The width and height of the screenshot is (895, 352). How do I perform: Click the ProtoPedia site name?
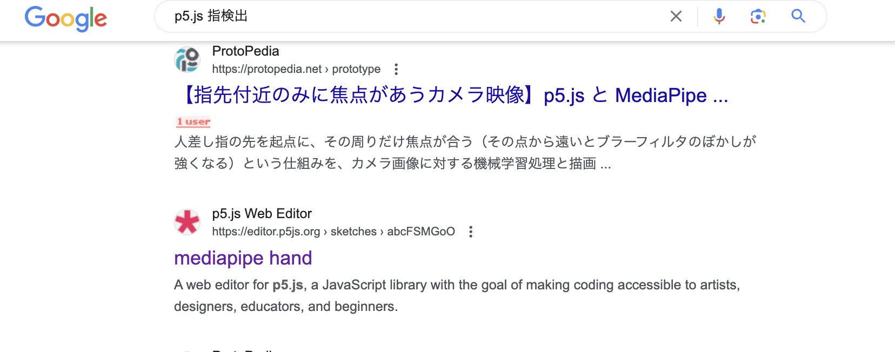(245, 51)
